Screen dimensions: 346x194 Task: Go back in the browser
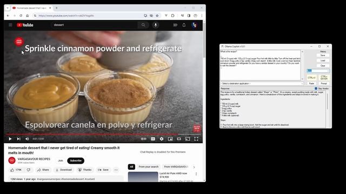pos(8,16)
